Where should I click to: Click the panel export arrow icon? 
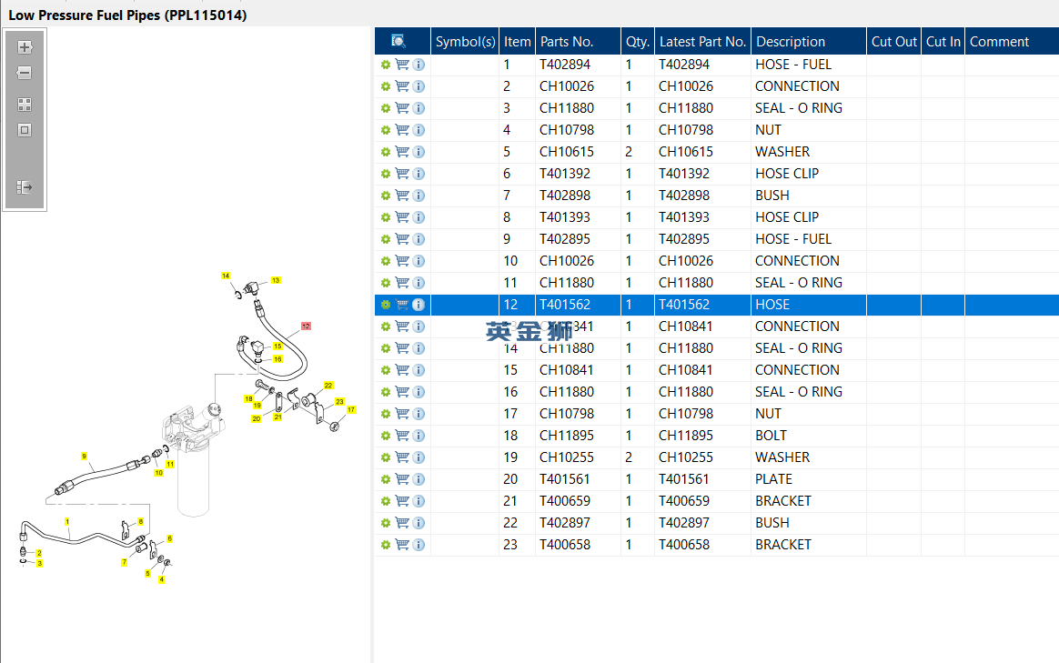point(25,187)
